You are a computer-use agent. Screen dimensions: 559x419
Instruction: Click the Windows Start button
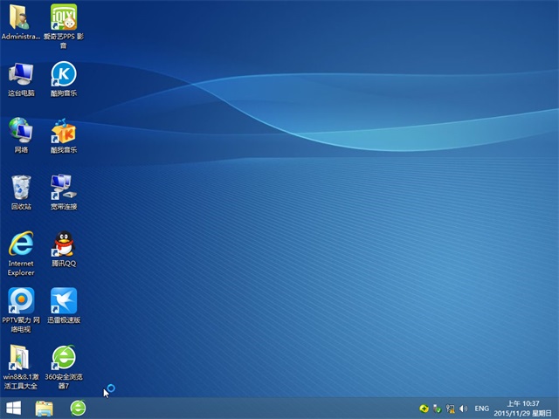[14, 408]
